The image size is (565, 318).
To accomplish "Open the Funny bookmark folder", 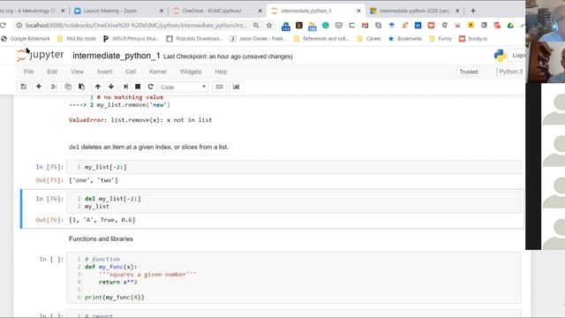I will click(441, 39).
